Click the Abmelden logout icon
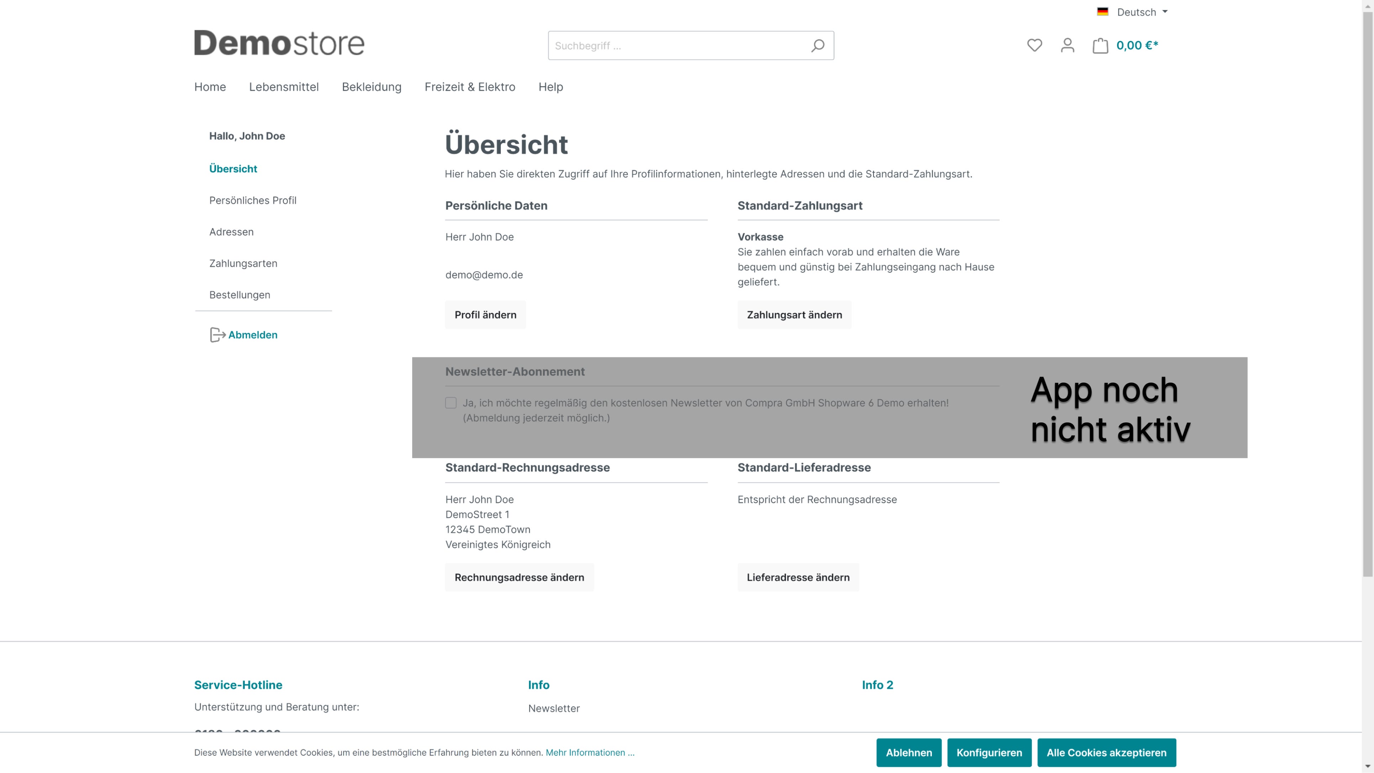The image size is (1374, 773). point(217,335)
